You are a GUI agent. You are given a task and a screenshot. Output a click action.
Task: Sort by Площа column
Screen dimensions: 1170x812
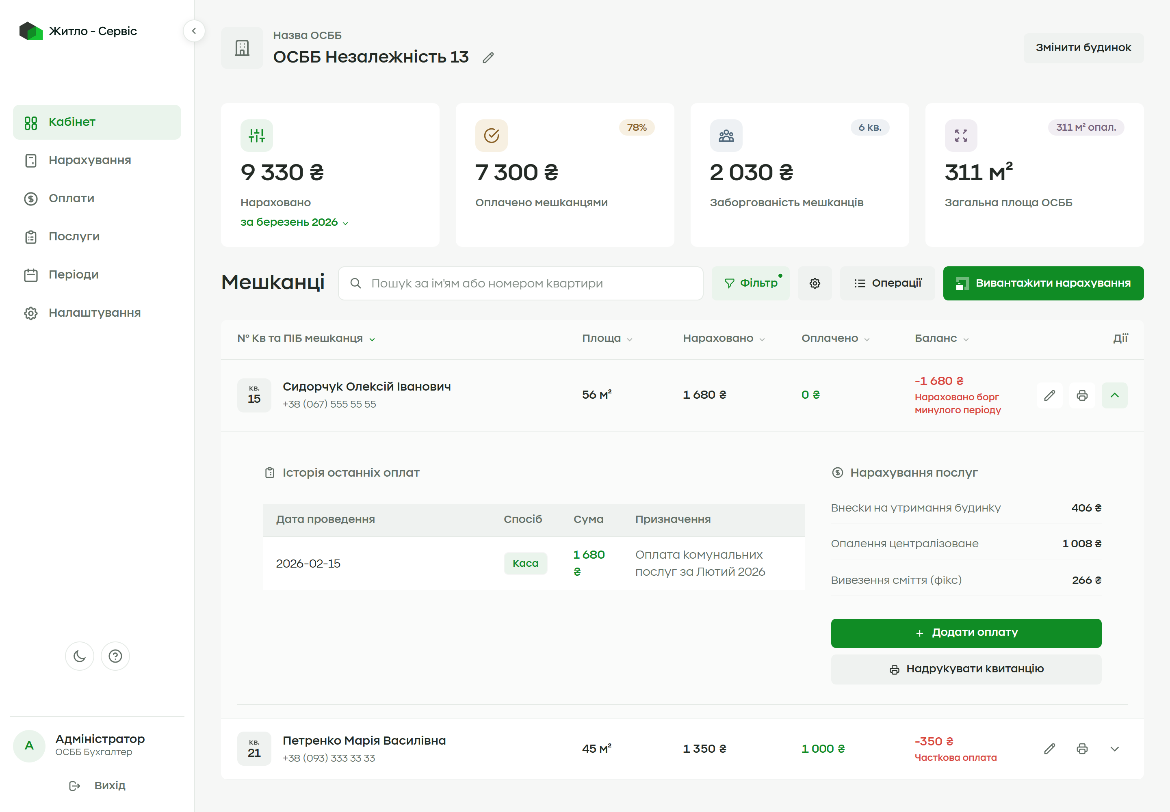(x=607, y=338)
